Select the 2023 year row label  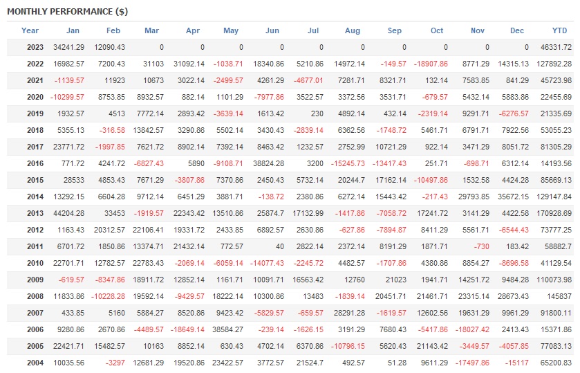(35, 47)
